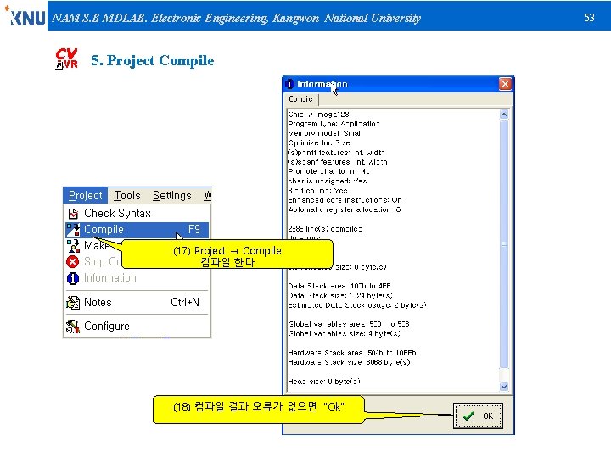
Task: Click the Make icon in menu
Action: click(73, 246)
